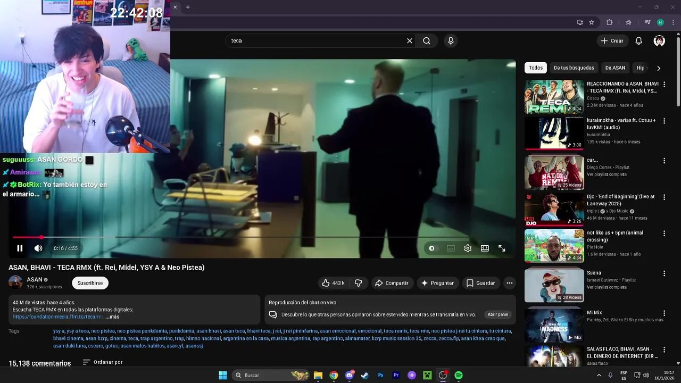Open 'Ordenar por' comments sort dropdown
The height and width of the screenshot is (383, 681).
click(x=103, y=362)
